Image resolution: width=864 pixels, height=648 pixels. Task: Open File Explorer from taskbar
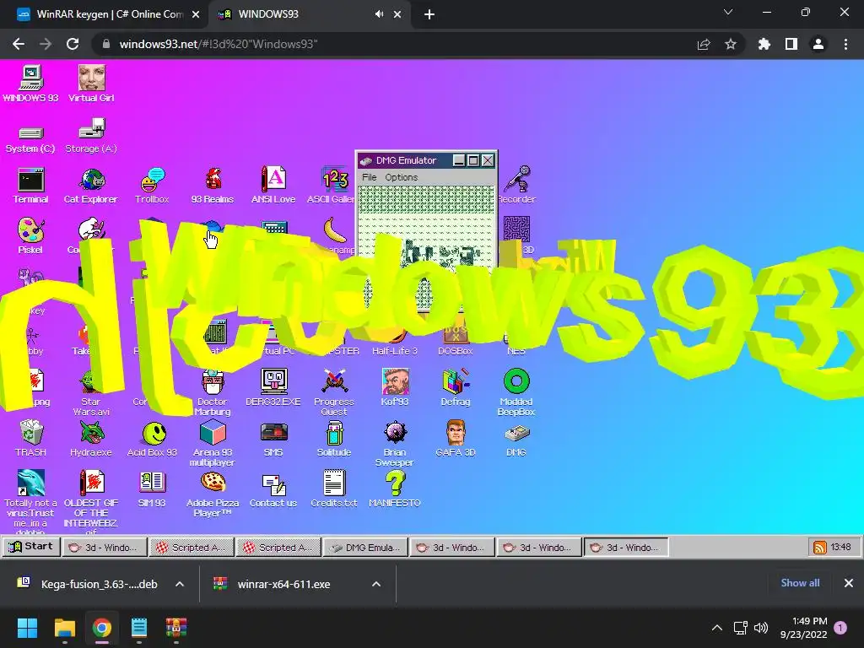click(x=64, y=628)
